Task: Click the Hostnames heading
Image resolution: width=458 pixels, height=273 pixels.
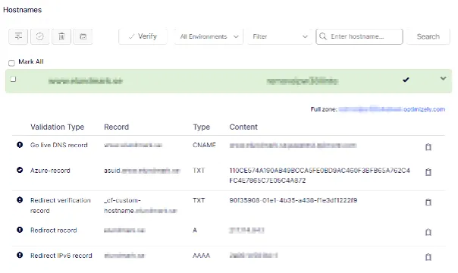Action: 22,10
